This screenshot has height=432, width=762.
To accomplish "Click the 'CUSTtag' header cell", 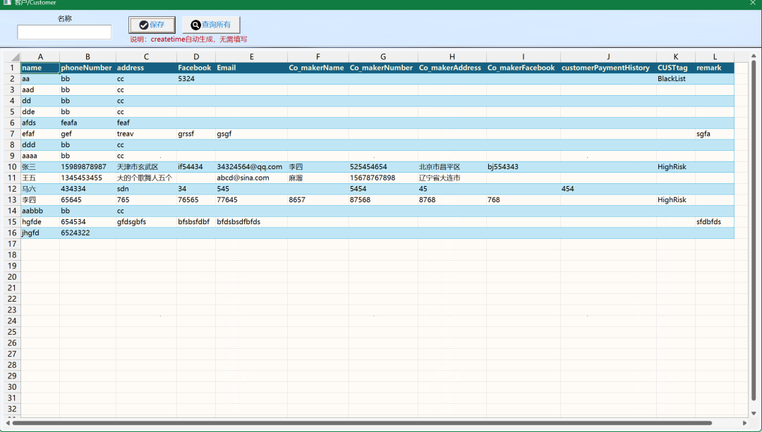I will (675, 68).
